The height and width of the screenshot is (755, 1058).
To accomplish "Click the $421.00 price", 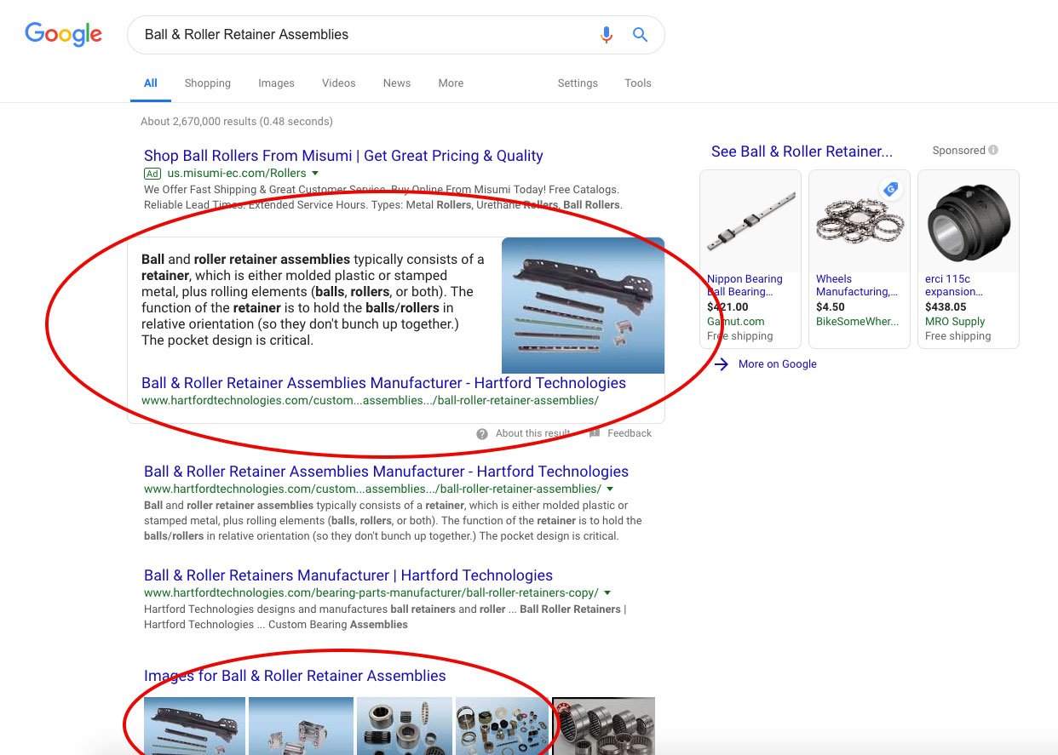I will pos(727,307).
